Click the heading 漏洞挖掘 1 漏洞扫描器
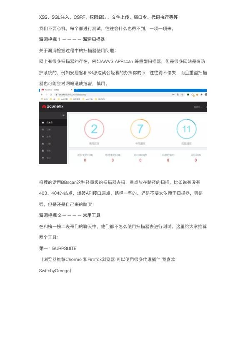 click(x=72, y=40)
